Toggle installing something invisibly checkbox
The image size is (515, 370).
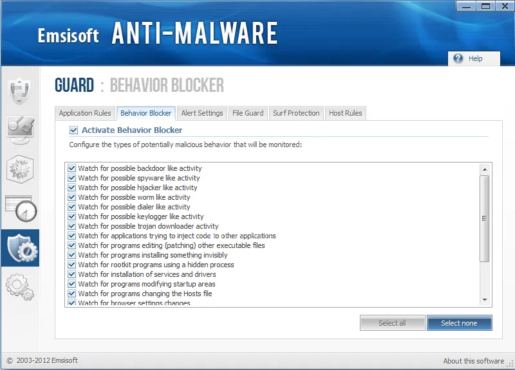coord(71,255)
